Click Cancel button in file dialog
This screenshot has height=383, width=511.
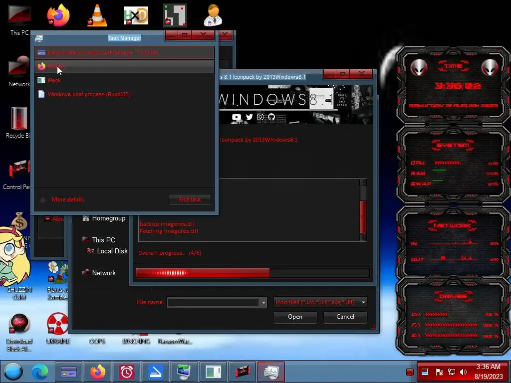345,317
